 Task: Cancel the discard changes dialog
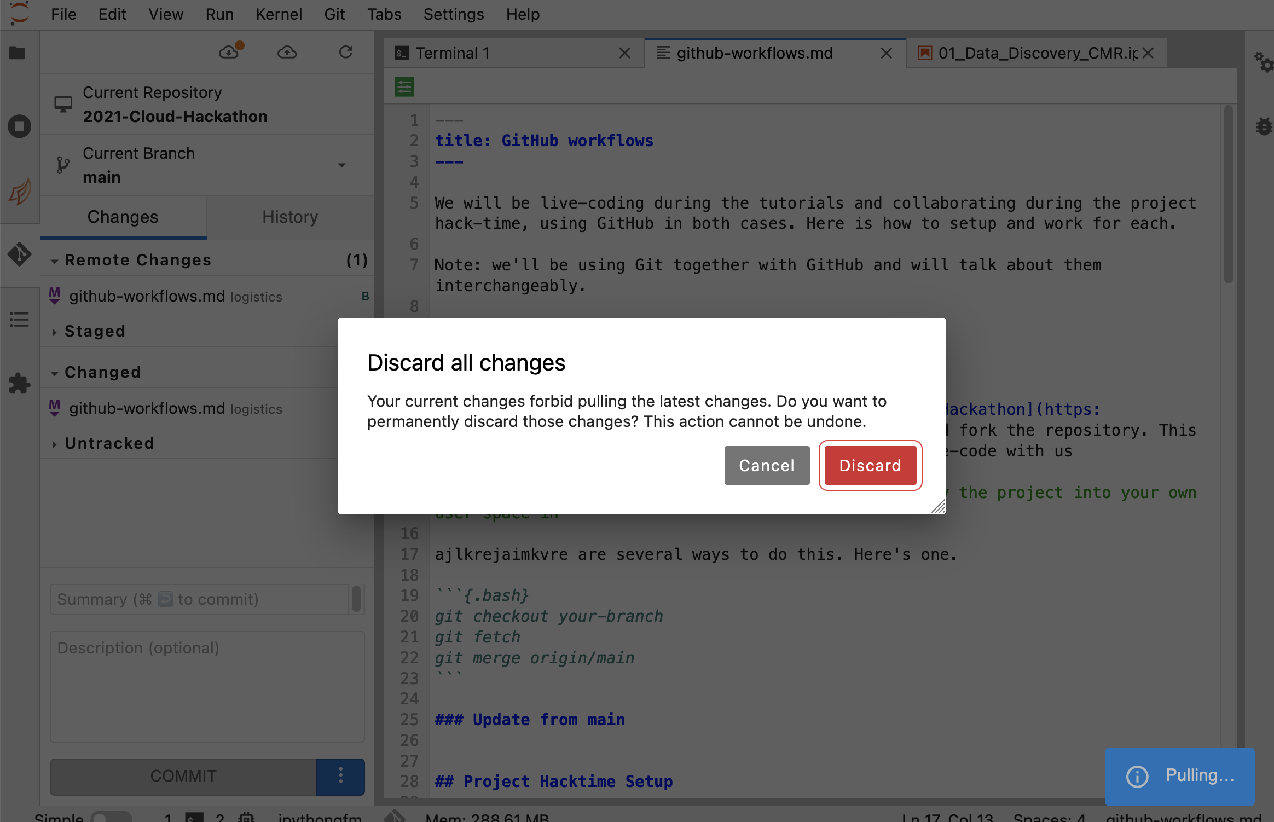pyautogui.click(x=766, y=466)
